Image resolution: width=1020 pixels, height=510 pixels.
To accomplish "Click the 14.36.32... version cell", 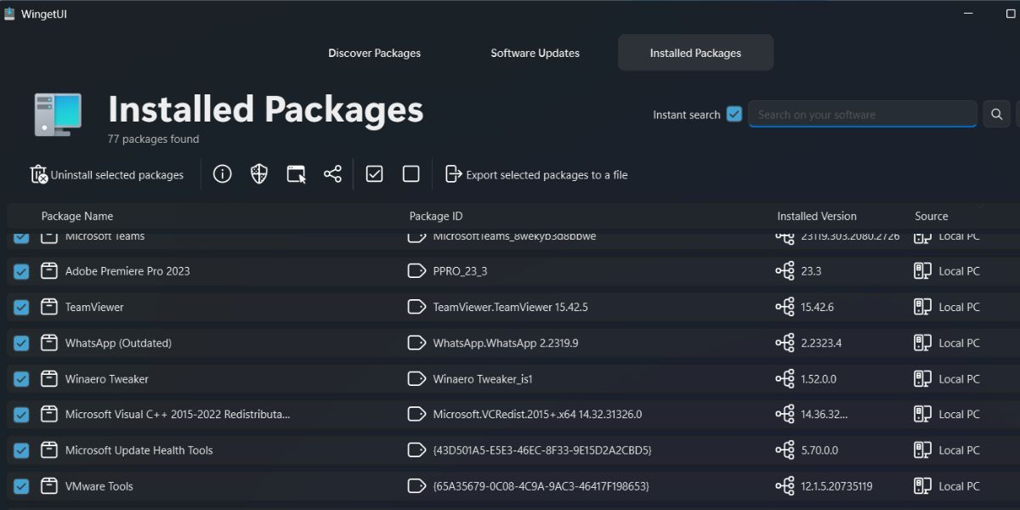I will (824, 415).
